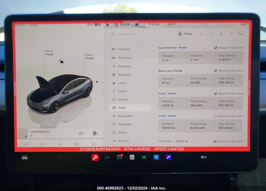Tap the 72 degree temperature setting
Viewport: 266px width, 191px height.
60,157
